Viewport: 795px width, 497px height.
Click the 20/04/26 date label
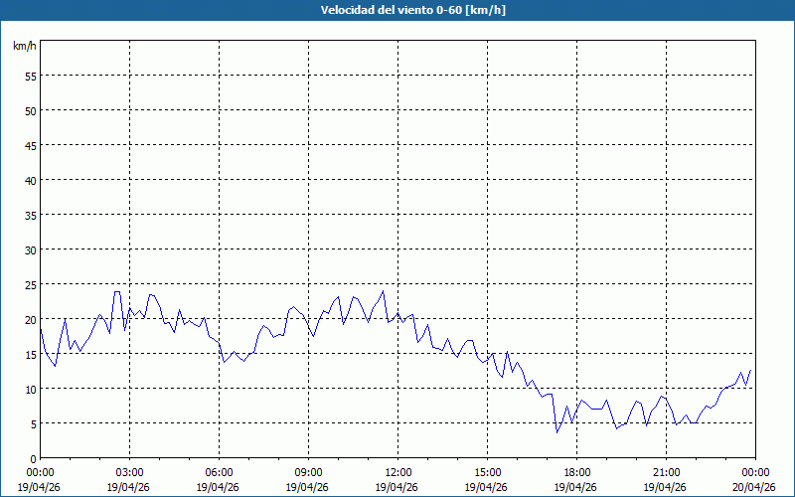tap(754, 487)
